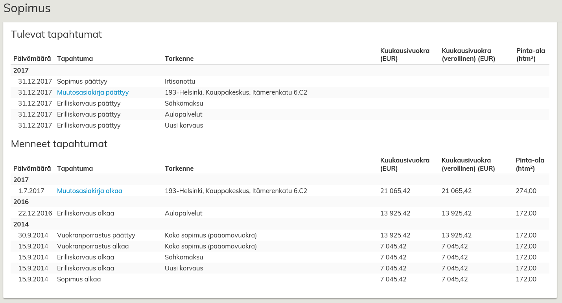Image resolution: width=562 pixels, height=303 pixels.
Task: Select the "Menneet tapahtumat" section heading
Action: (59, 144)
